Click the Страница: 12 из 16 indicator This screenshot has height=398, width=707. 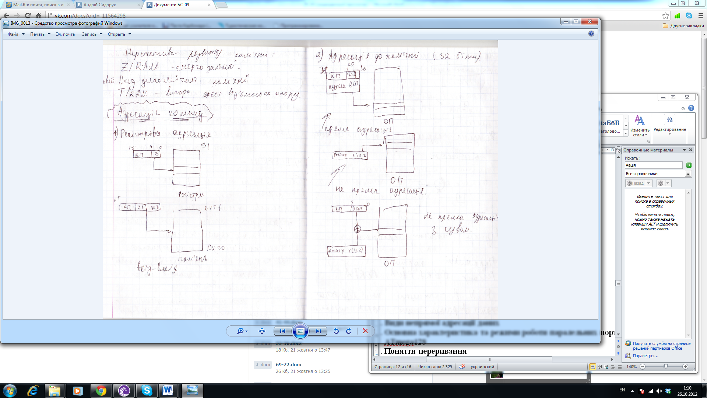[393, 367]
